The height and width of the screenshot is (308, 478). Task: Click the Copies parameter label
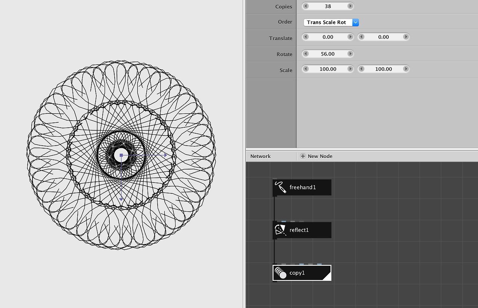tap(284, 6)
